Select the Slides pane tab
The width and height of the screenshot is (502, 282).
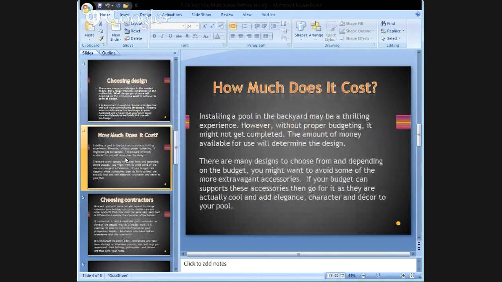coord(88,53)
